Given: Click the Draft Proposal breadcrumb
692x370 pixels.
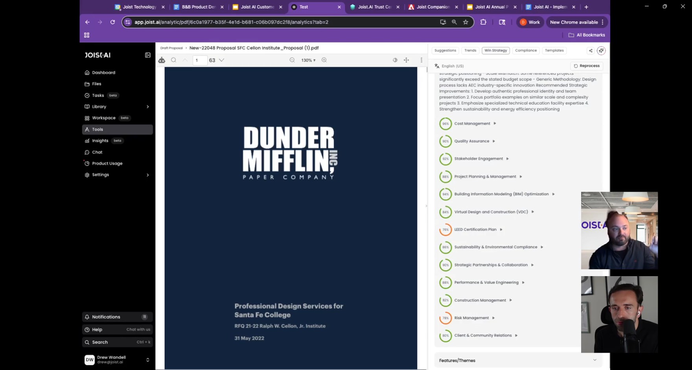Looking at the screenshot, I should pos(171,48).
